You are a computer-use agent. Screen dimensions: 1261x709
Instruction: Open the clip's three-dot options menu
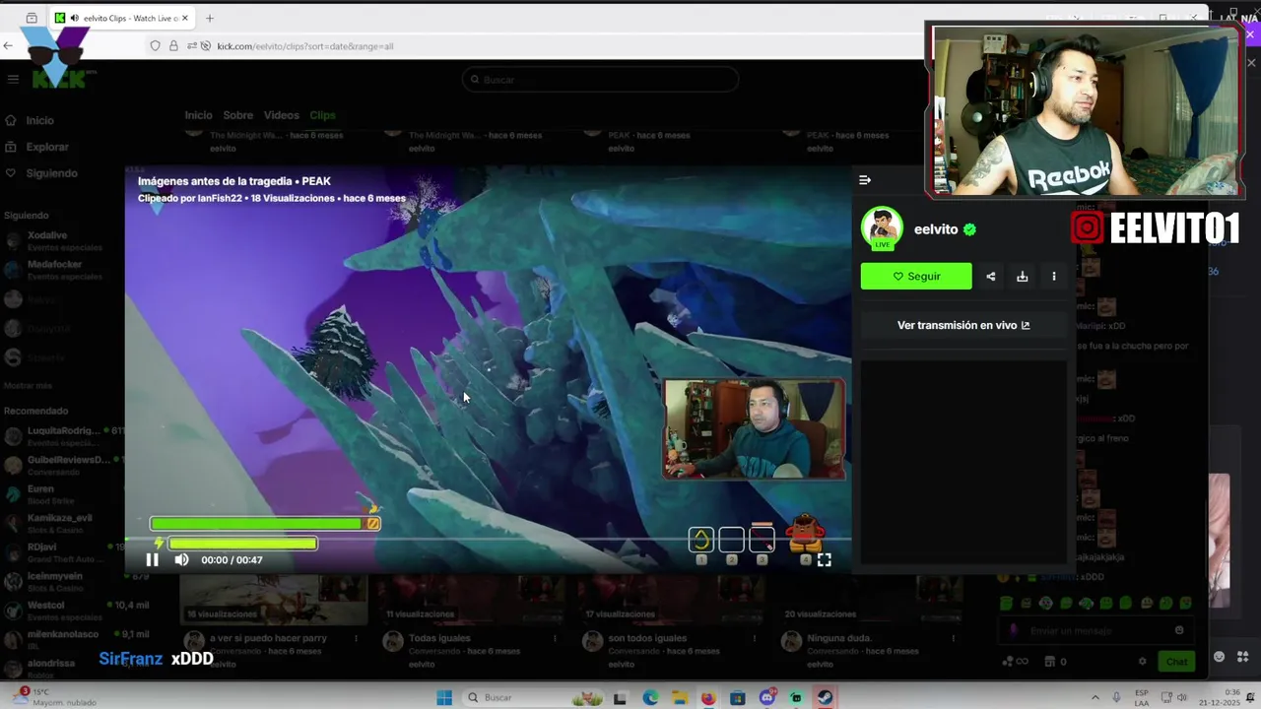(x=1054, y=277)
